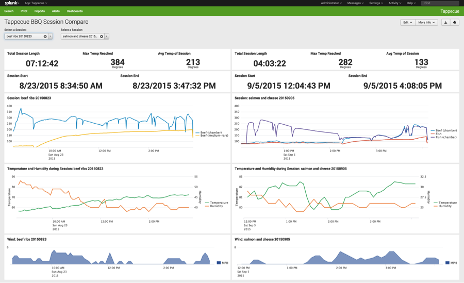Click the Wind: beef ribs 20150823 title

[27, 239]
